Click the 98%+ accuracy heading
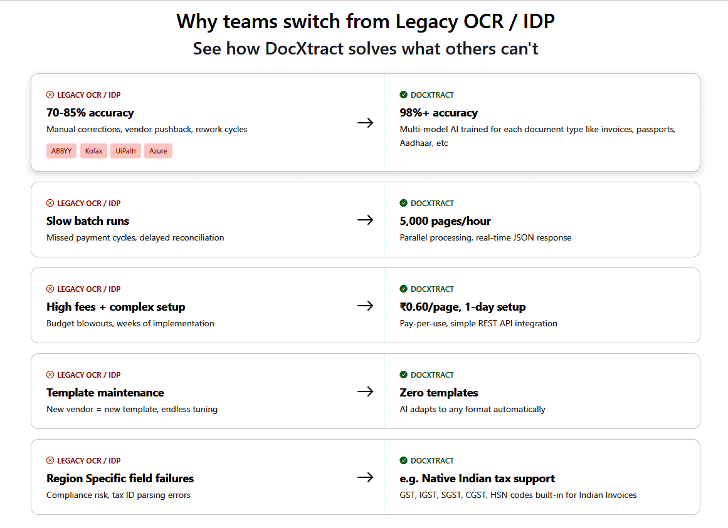 (x=438, y=113)
